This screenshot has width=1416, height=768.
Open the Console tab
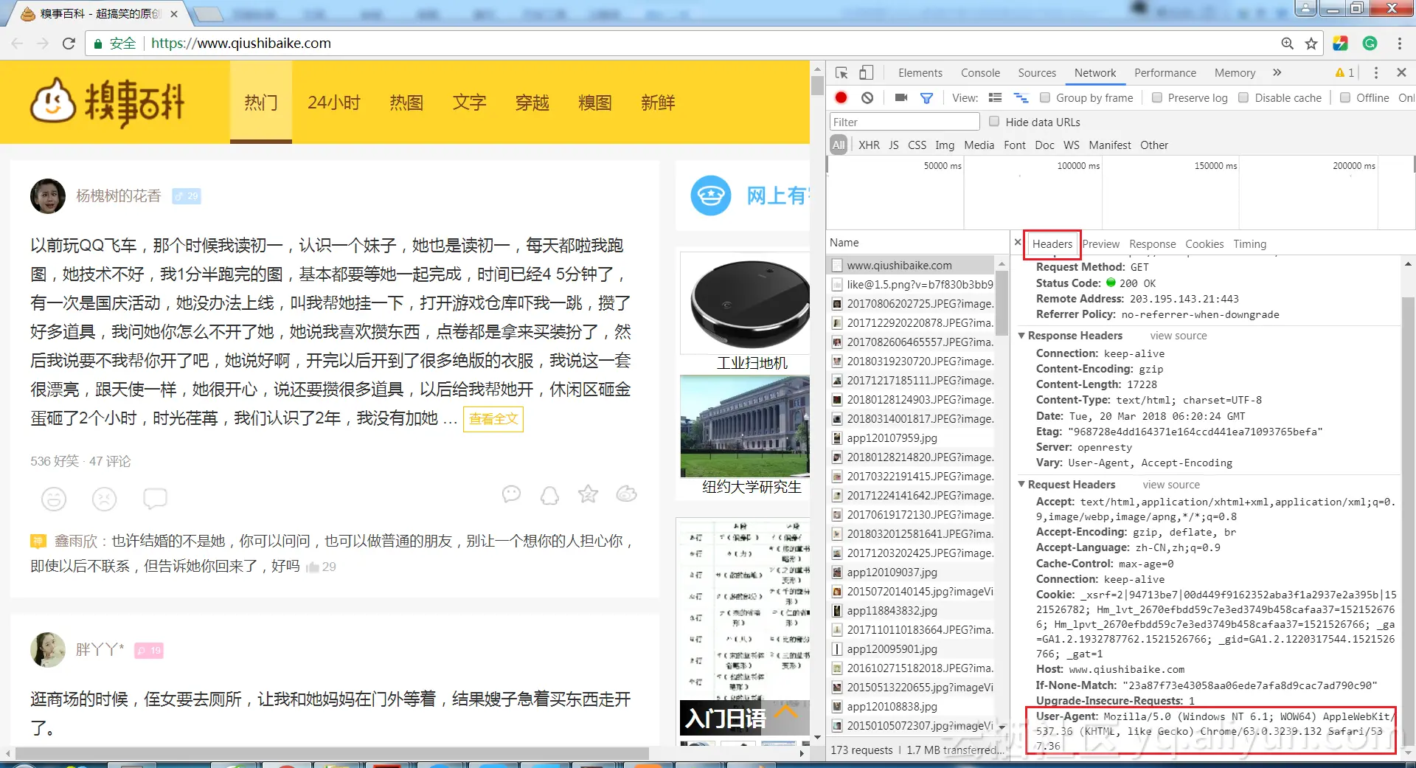[980, 72]
